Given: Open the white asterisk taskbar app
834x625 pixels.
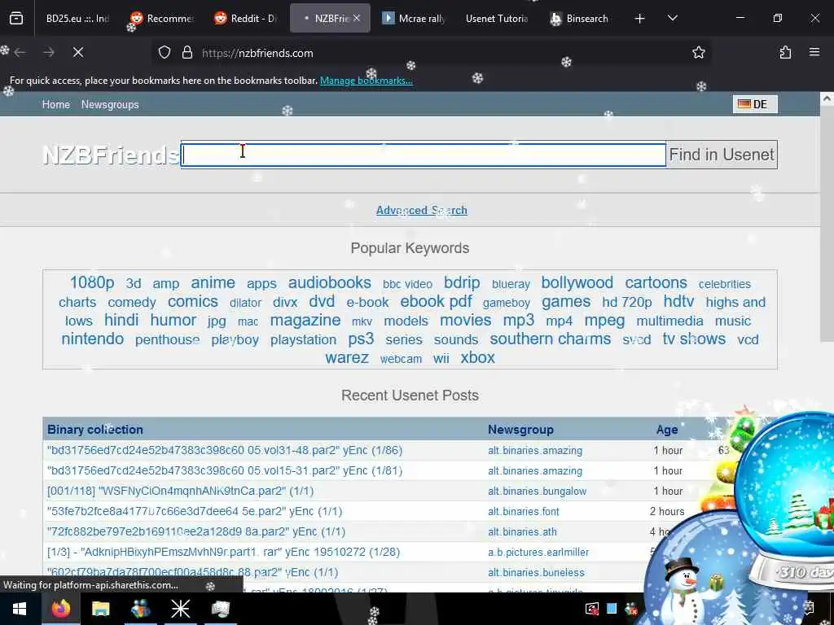Looking at the screenshot, I should 180,609.
